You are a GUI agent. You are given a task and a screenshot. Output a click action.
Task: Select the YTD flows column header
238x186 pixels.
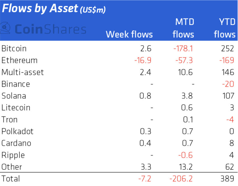[225, 28]
